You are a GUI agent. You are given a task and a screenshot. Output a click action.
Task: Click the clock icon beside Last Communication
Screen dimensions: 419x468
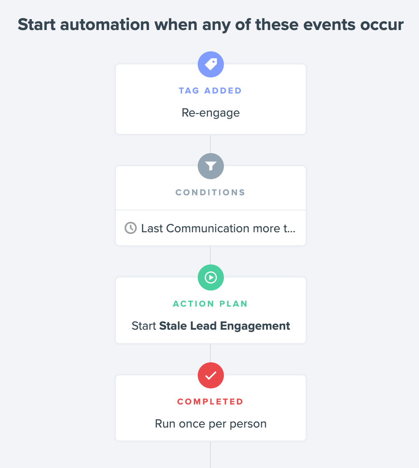point(131,228)
